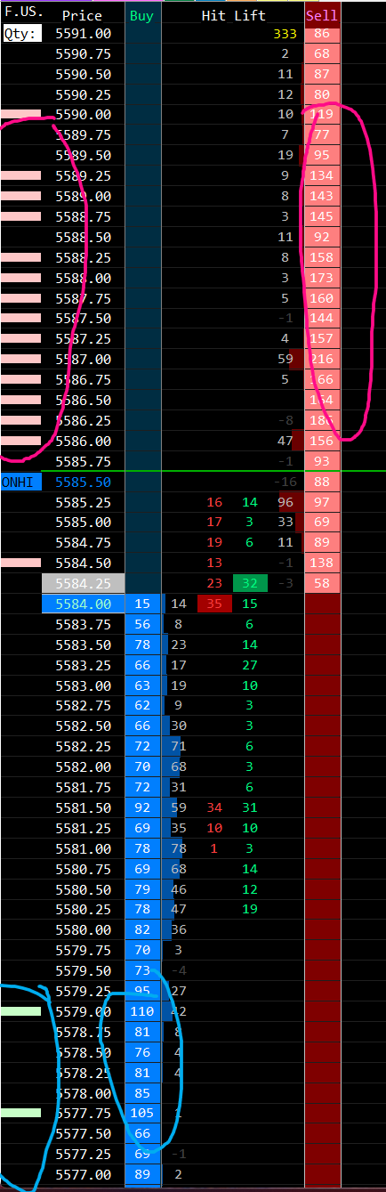386x1192 pixels.
Task: Click buy cell 92 at 5581.50
Action: coord(143,808)
